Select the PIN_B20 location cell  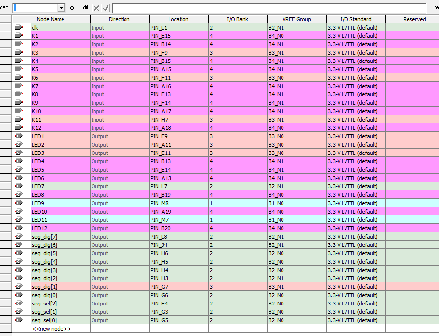(x=179, y=228)
